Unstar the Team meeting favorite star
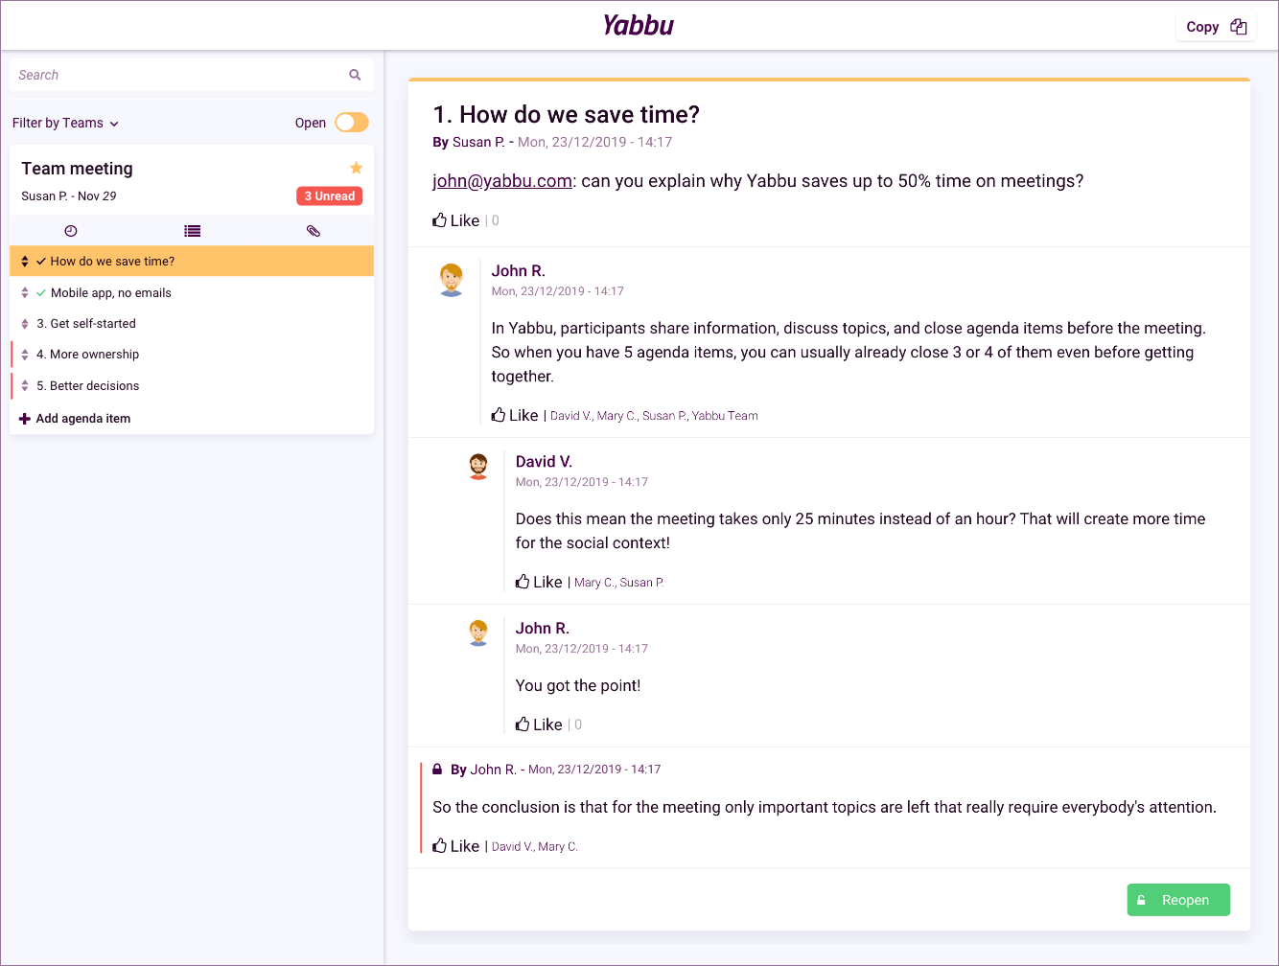The width and height of the screenshot is (1279, 966). (x=356, y=168)
